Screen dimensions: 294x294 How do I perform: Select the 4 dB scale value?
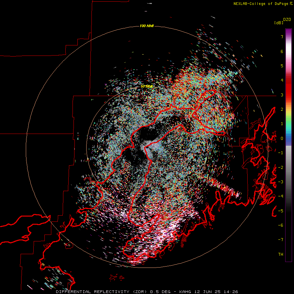(282, 80)
